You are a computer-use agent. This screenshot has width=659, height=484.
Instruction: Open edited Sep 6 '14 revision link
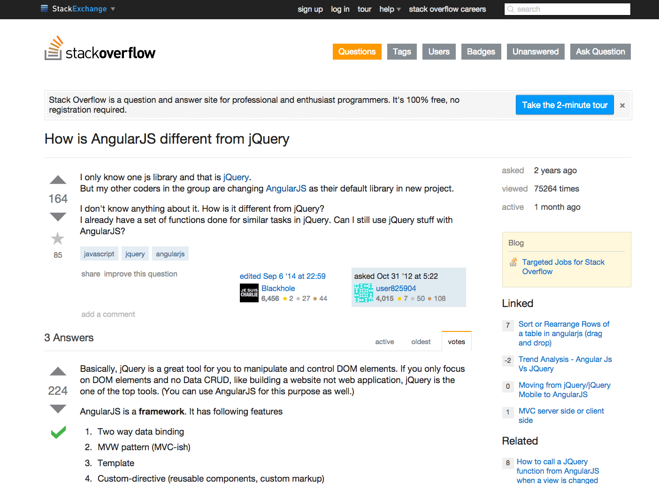click(x=283, y=276)
